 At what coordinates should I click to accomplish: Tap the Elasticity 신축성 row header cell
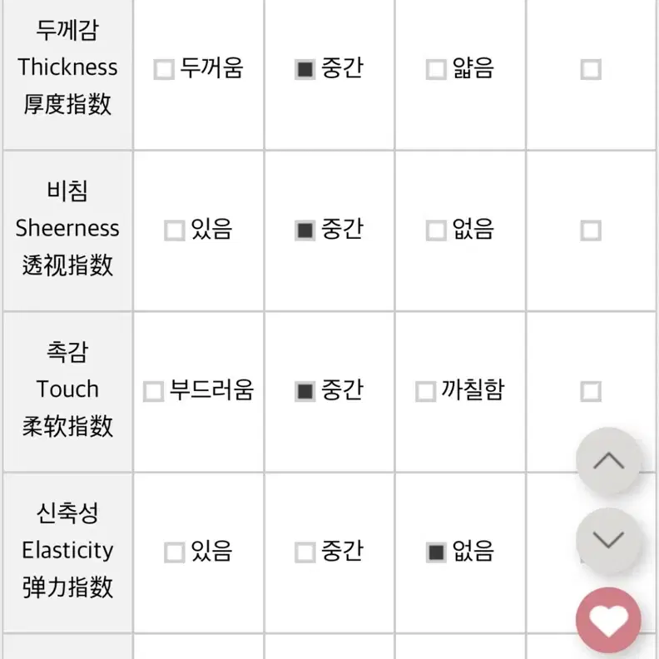click(67, 552)
